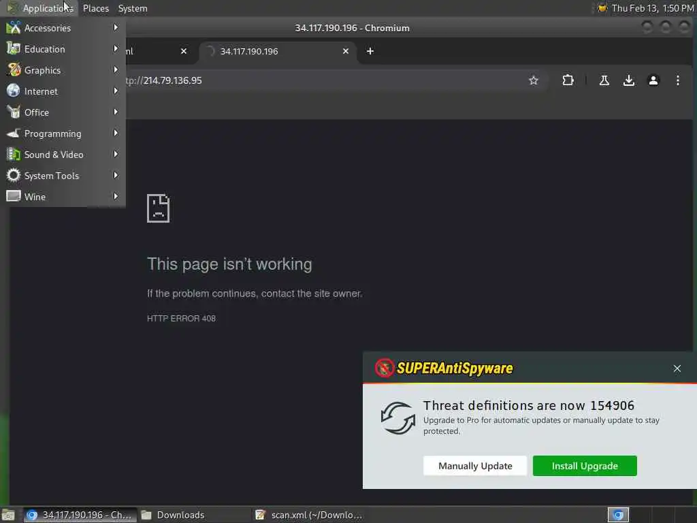Open the Chromium downloads icon
The width and height of the screenshot is (697, 523).
pos(628,80)
